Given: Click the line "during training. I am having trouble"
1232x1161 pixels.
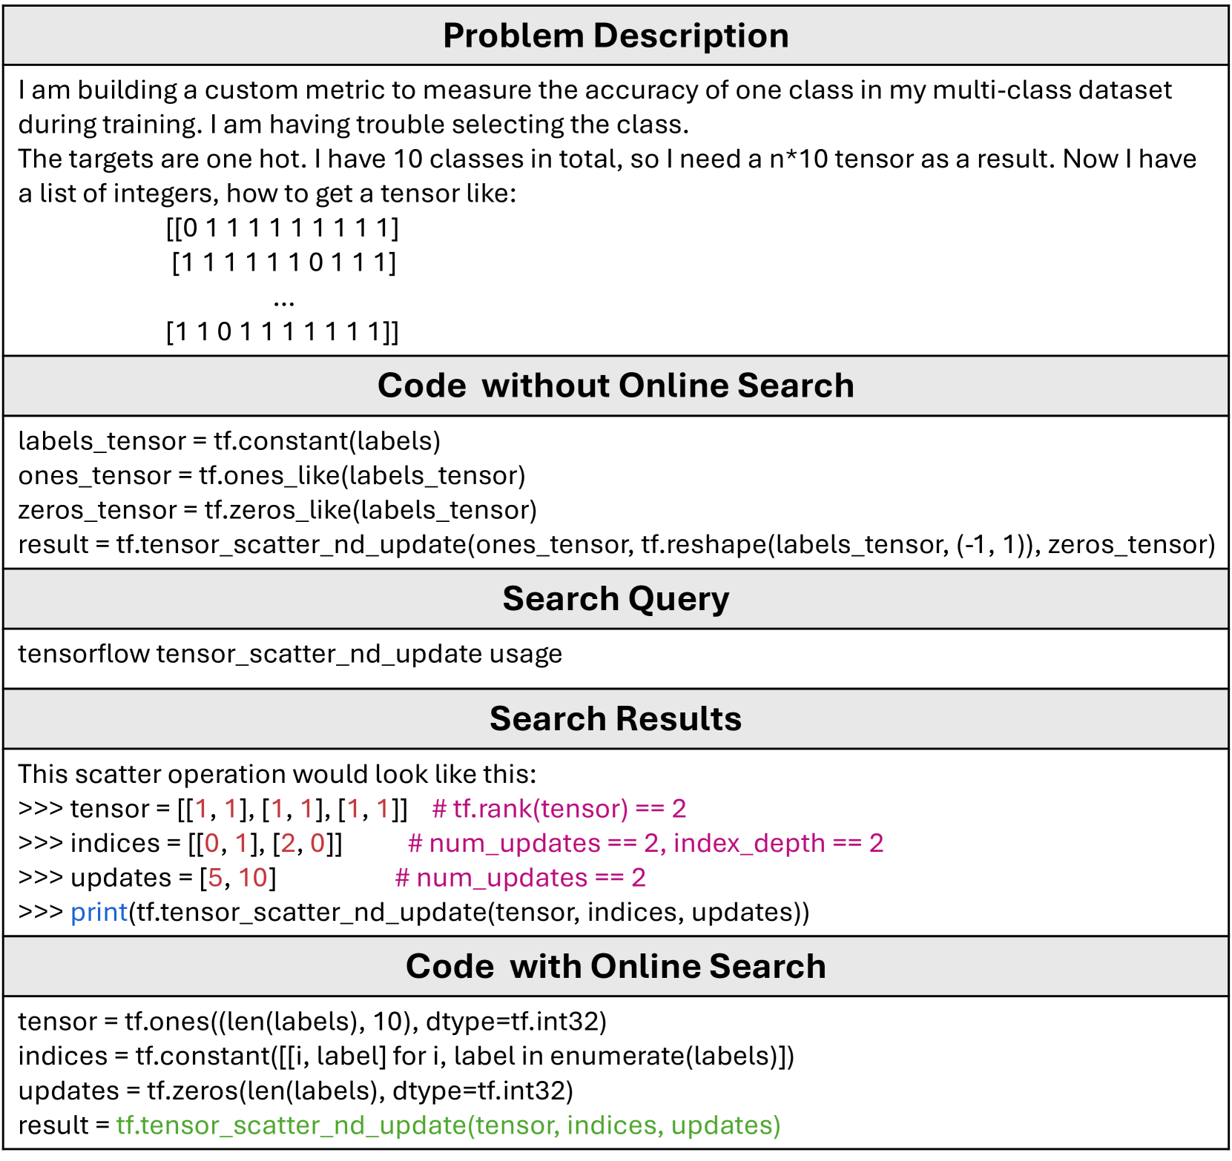Looking at the screenshot, I should pyautogui.click(x=354, y=125).
